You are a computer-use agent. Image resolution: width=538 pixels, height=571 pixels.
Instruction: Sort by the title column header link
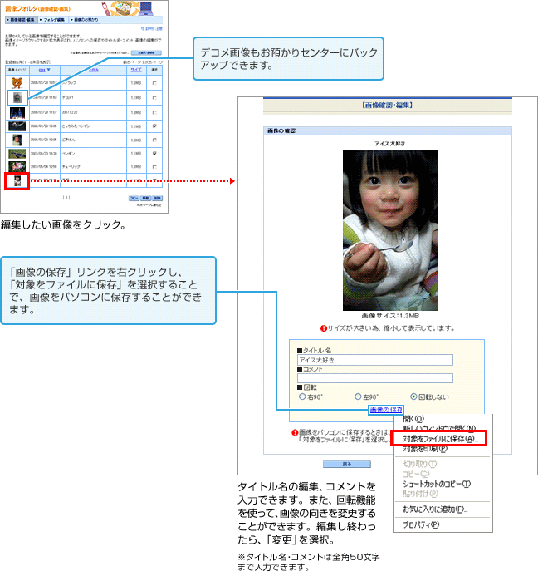point(94,70)
